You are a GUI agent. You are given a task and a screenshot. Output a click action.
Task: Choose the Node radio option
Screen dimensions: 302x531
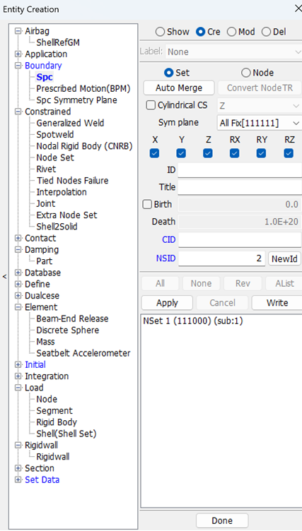(x=245, y=73)
